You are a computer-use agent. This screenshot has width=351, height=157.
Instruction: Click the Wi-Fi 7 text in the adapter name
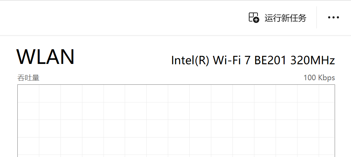pos(231,60)
